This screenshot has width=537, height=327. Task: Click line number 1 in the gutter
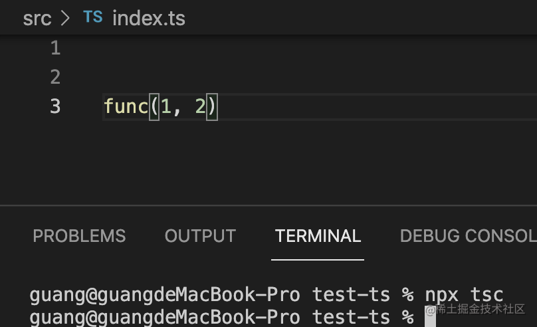pyautogui.click(x=55, y=48)
